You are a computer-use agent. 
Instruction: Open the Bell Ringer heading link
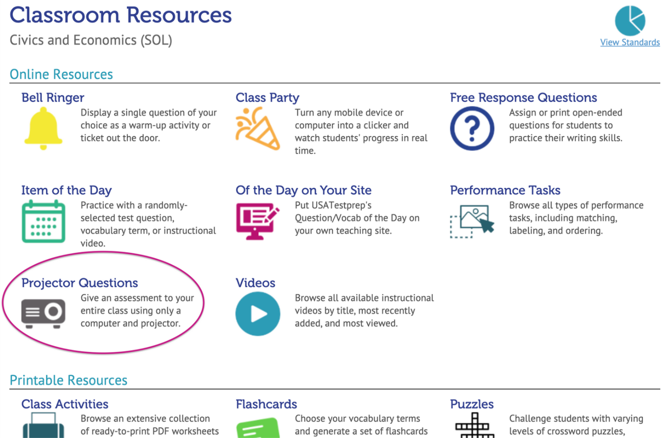tap(53, 98)
